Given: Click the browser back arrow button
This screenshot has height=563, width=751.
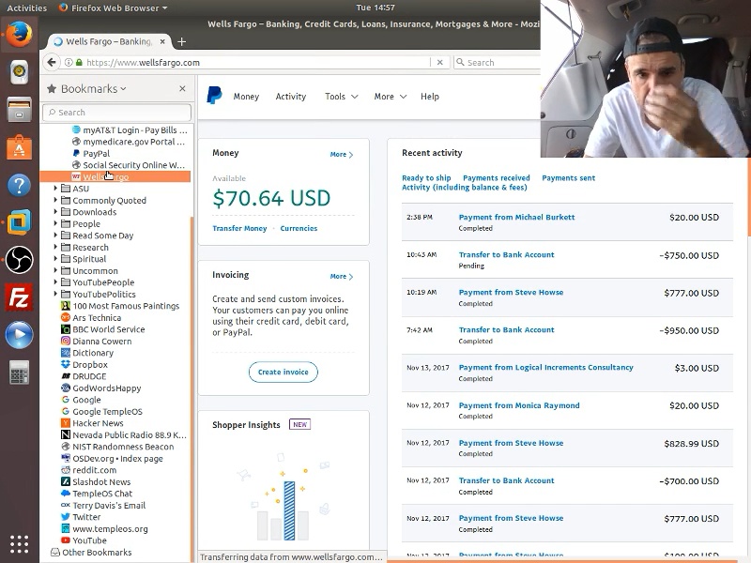Looking at the screenshot, I should tap(52, 62).
